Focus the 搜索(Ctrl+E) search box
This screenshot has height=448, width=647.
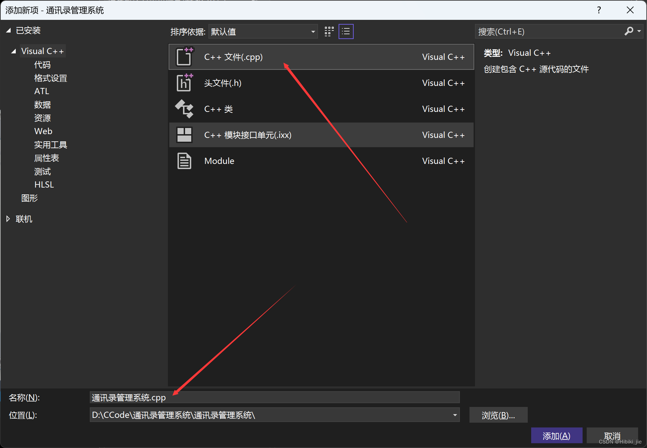tap(550, 31)
